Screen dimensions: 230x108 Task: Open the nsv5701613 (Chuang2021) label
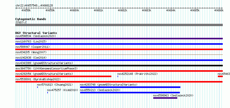tap(55, 85)
